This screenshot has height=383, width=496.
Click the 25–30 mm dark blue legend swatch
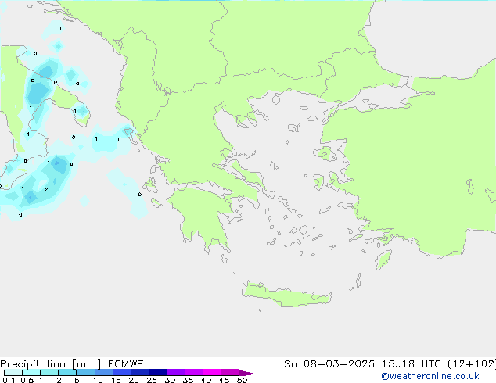158,373
